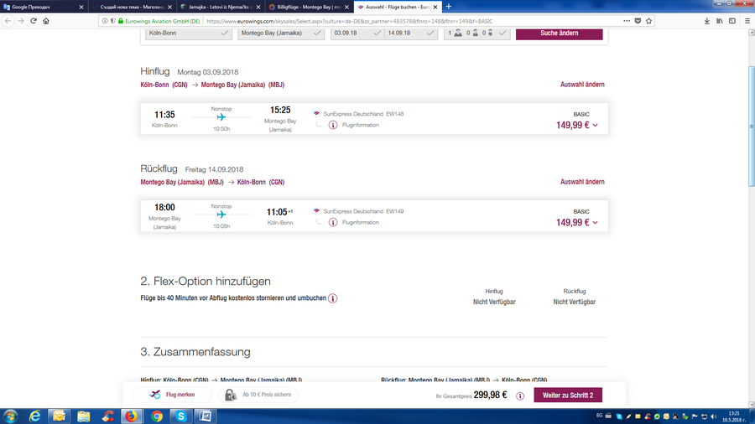The width and height of the screenshot is (755, 424).
Task: Show the Firefox library icon
Action: coord(720,21)
